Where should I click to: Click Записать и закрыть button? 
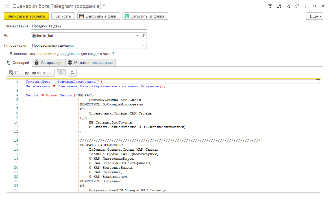tap(26, 16)
